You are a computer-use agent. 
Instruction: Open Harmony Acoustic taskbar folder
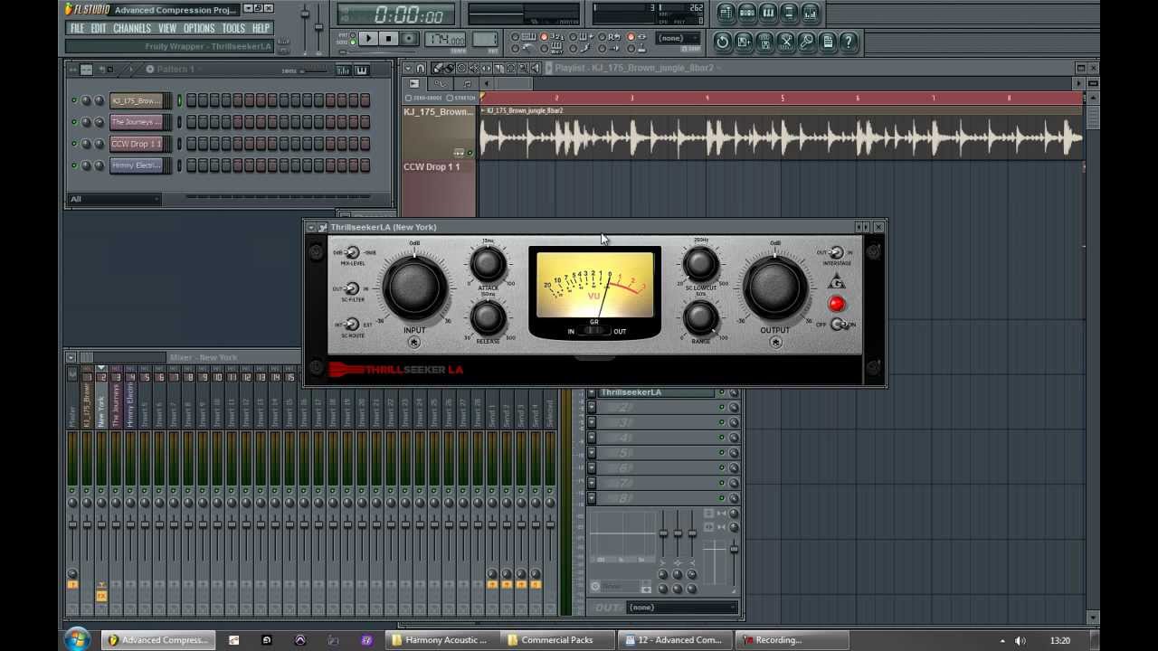(440, 640)
